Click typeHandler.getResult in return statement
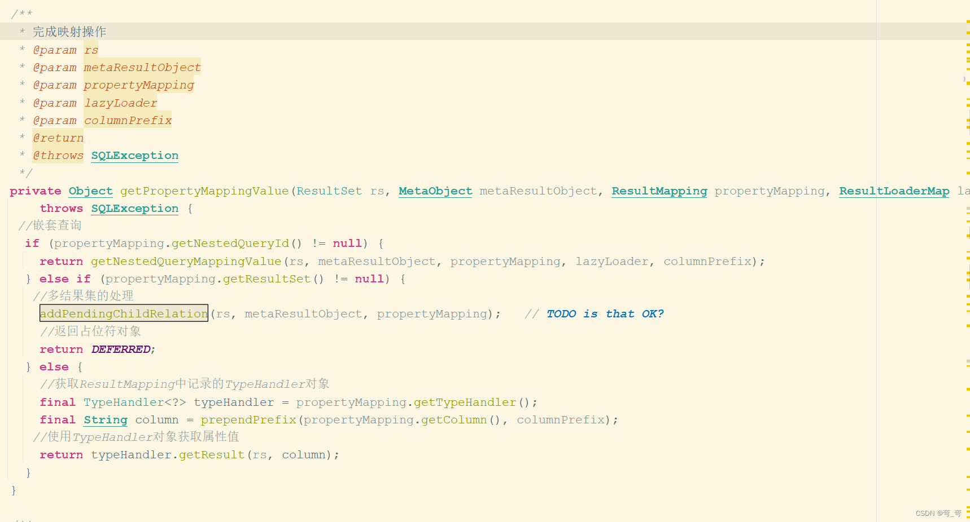Viewport: 970px width, 522px height. point(168,455)
